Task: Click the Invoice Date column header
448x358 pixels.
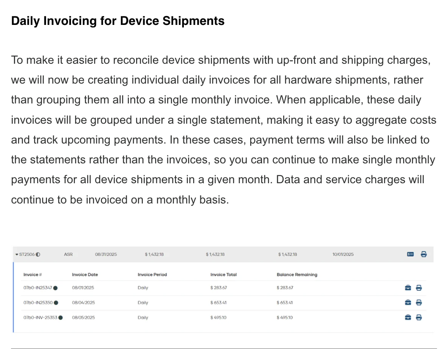Action: [x=85, y=274]
